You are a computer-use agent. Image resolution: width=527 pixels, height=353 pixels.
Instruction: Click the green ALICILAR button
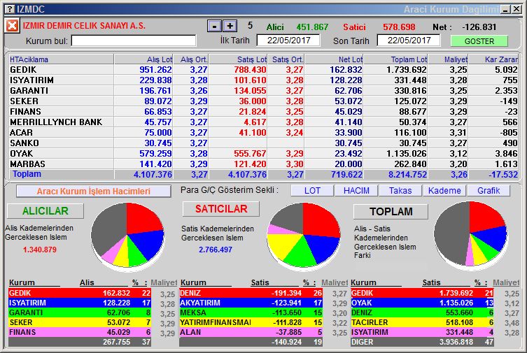(x=45, y=211)
